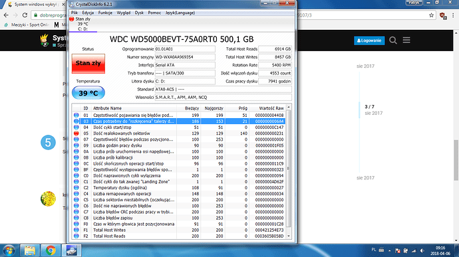Click the Tryb transferu SATA/300 field
This screenshot has height=257, width=459.
(x=185, y=73)
